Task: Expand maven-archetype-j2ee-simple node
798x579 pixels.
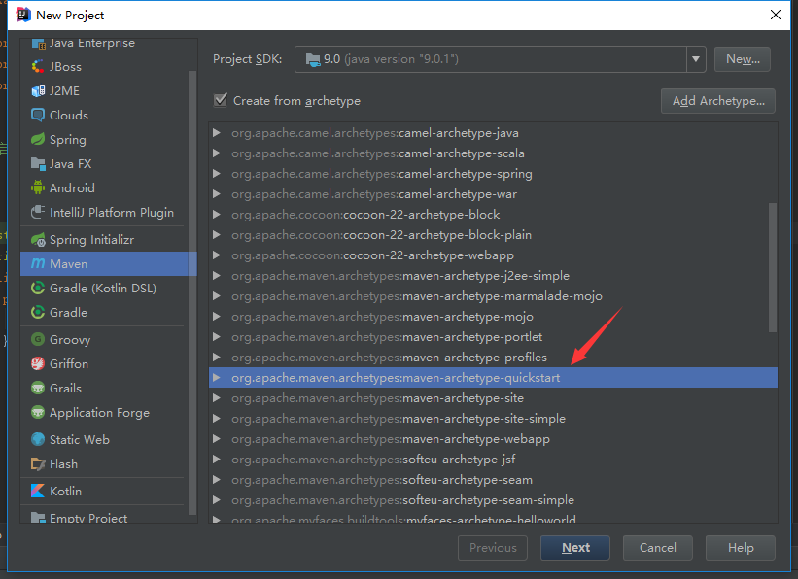Action: (x=217, y=276)
